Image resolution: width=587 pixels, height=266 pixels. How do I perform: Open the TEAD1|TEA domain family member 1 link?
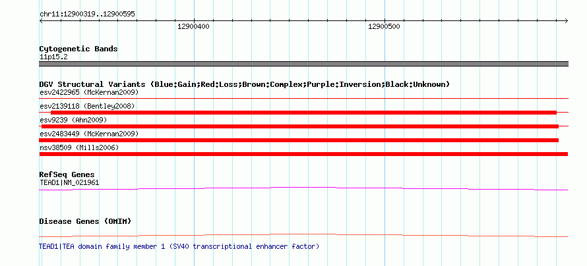coord(179,246)
